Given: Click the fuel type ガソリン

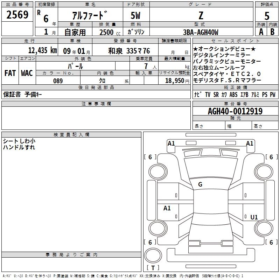Looking at the screenshot, I should pos(136,32).
